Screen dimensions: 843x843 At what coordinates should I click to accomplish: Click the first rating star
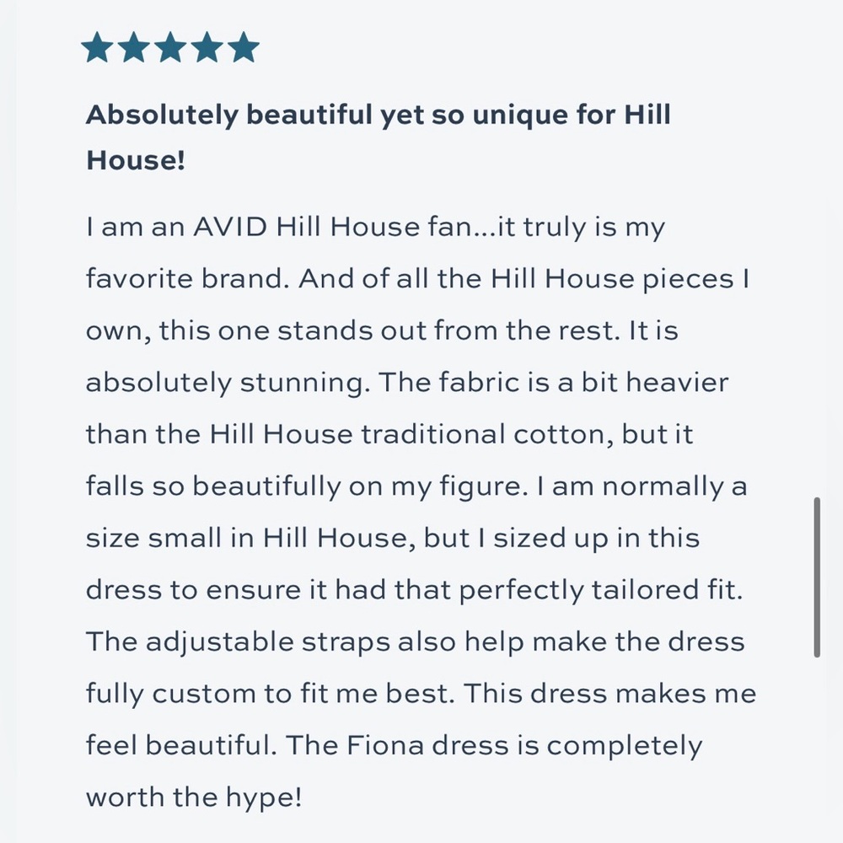point(97,47)
